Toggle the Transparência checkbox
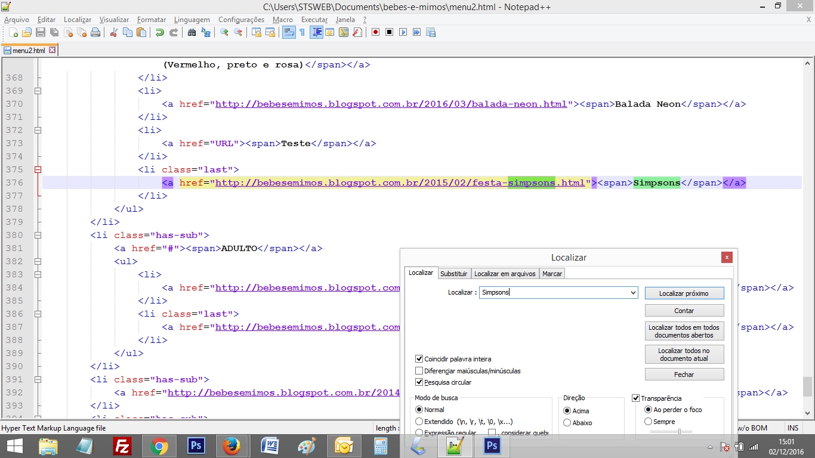 pos(636,398)
